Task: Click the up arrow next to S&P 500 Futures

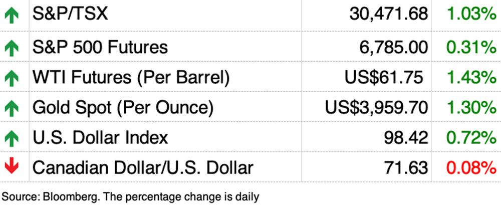Action: [x=11, y=48]
